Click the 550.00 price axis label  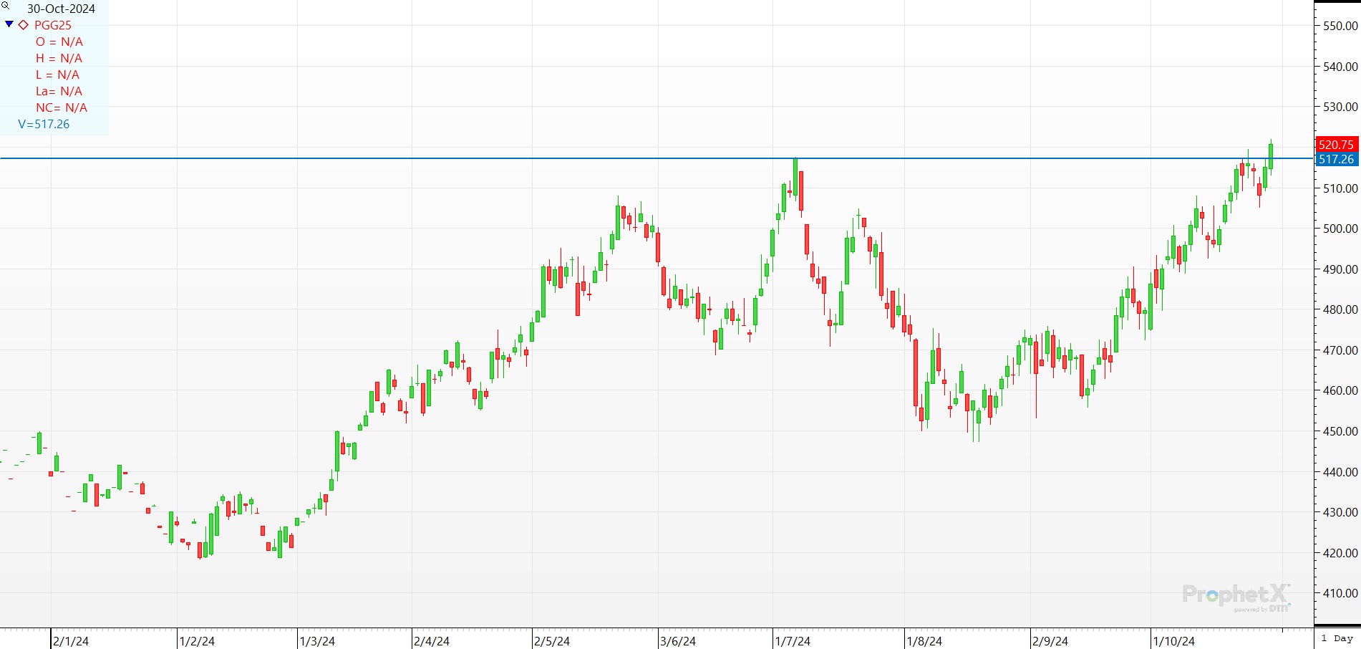(x=1340, y=26)
